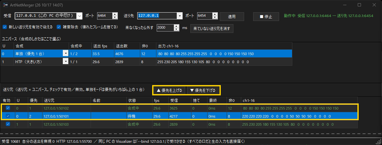Close the ArtNetMerger window
Viewport: 382px width, 145px height.
point(374,5)
